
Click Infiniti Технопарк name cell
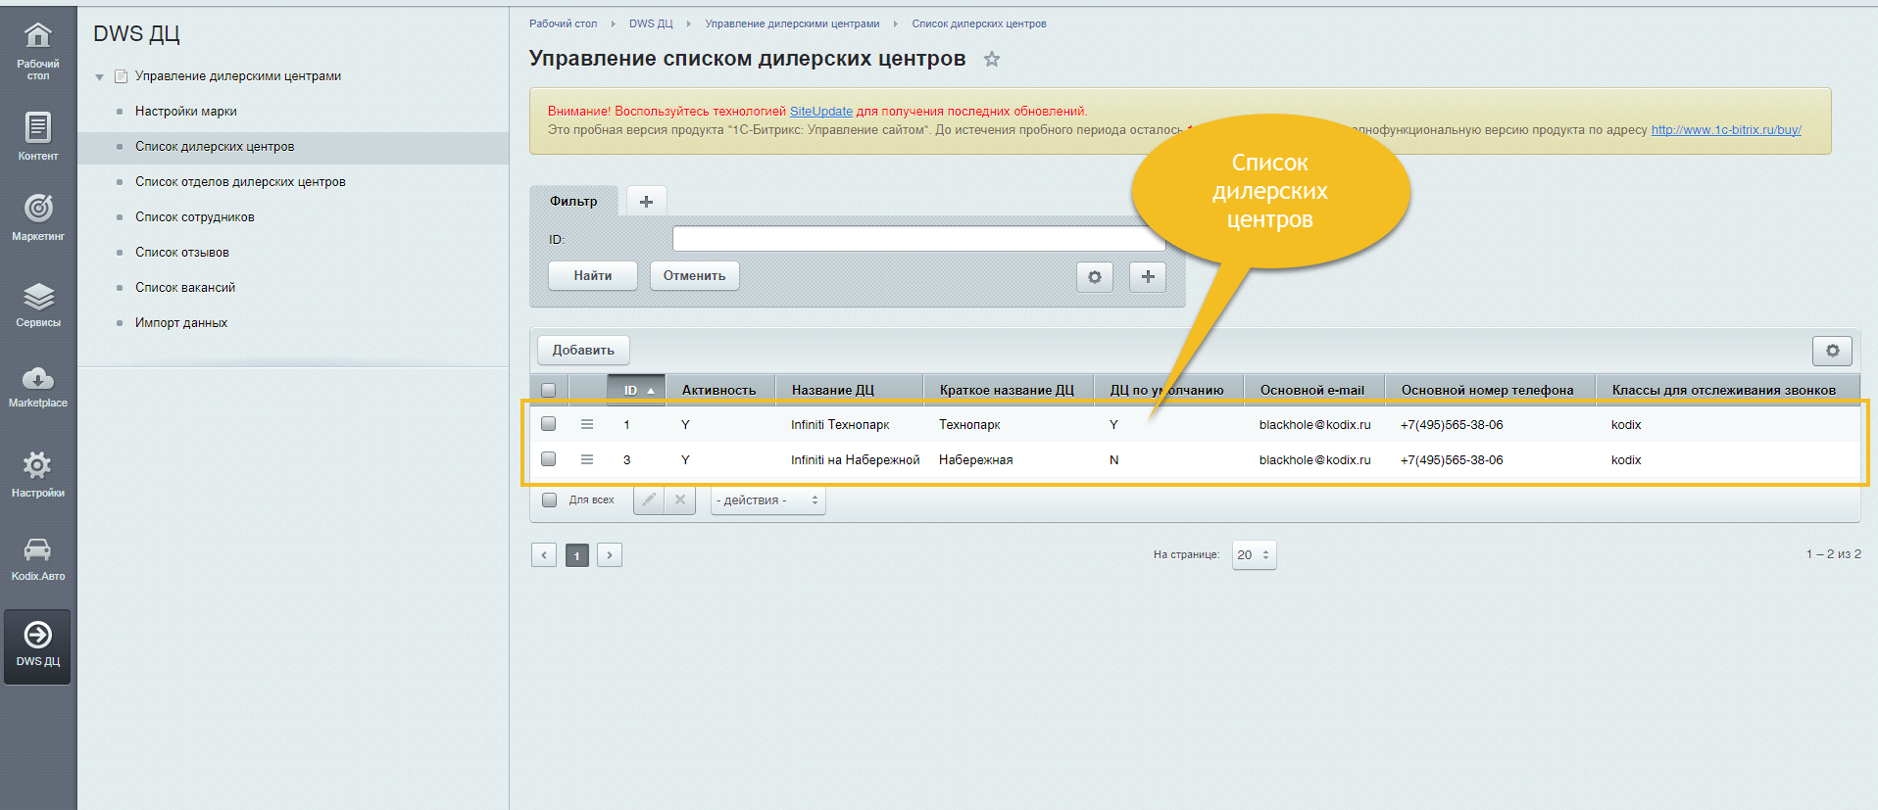[x=840, y=425]
